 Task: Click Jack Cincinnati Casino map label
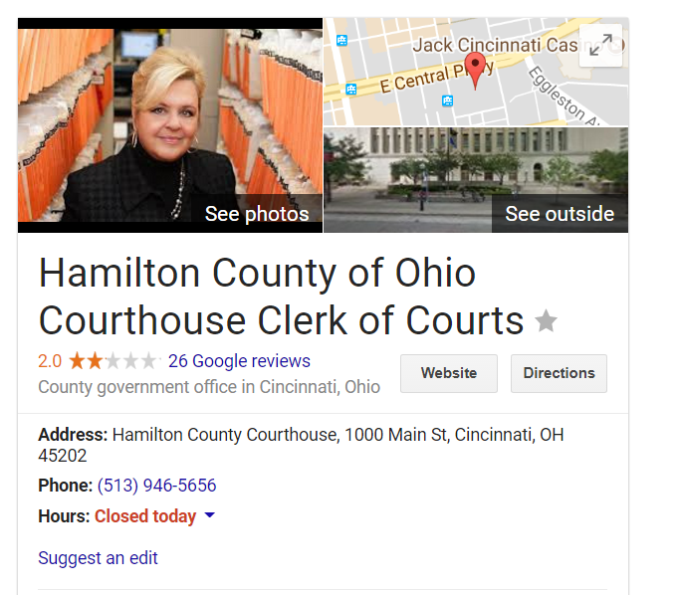496,45
